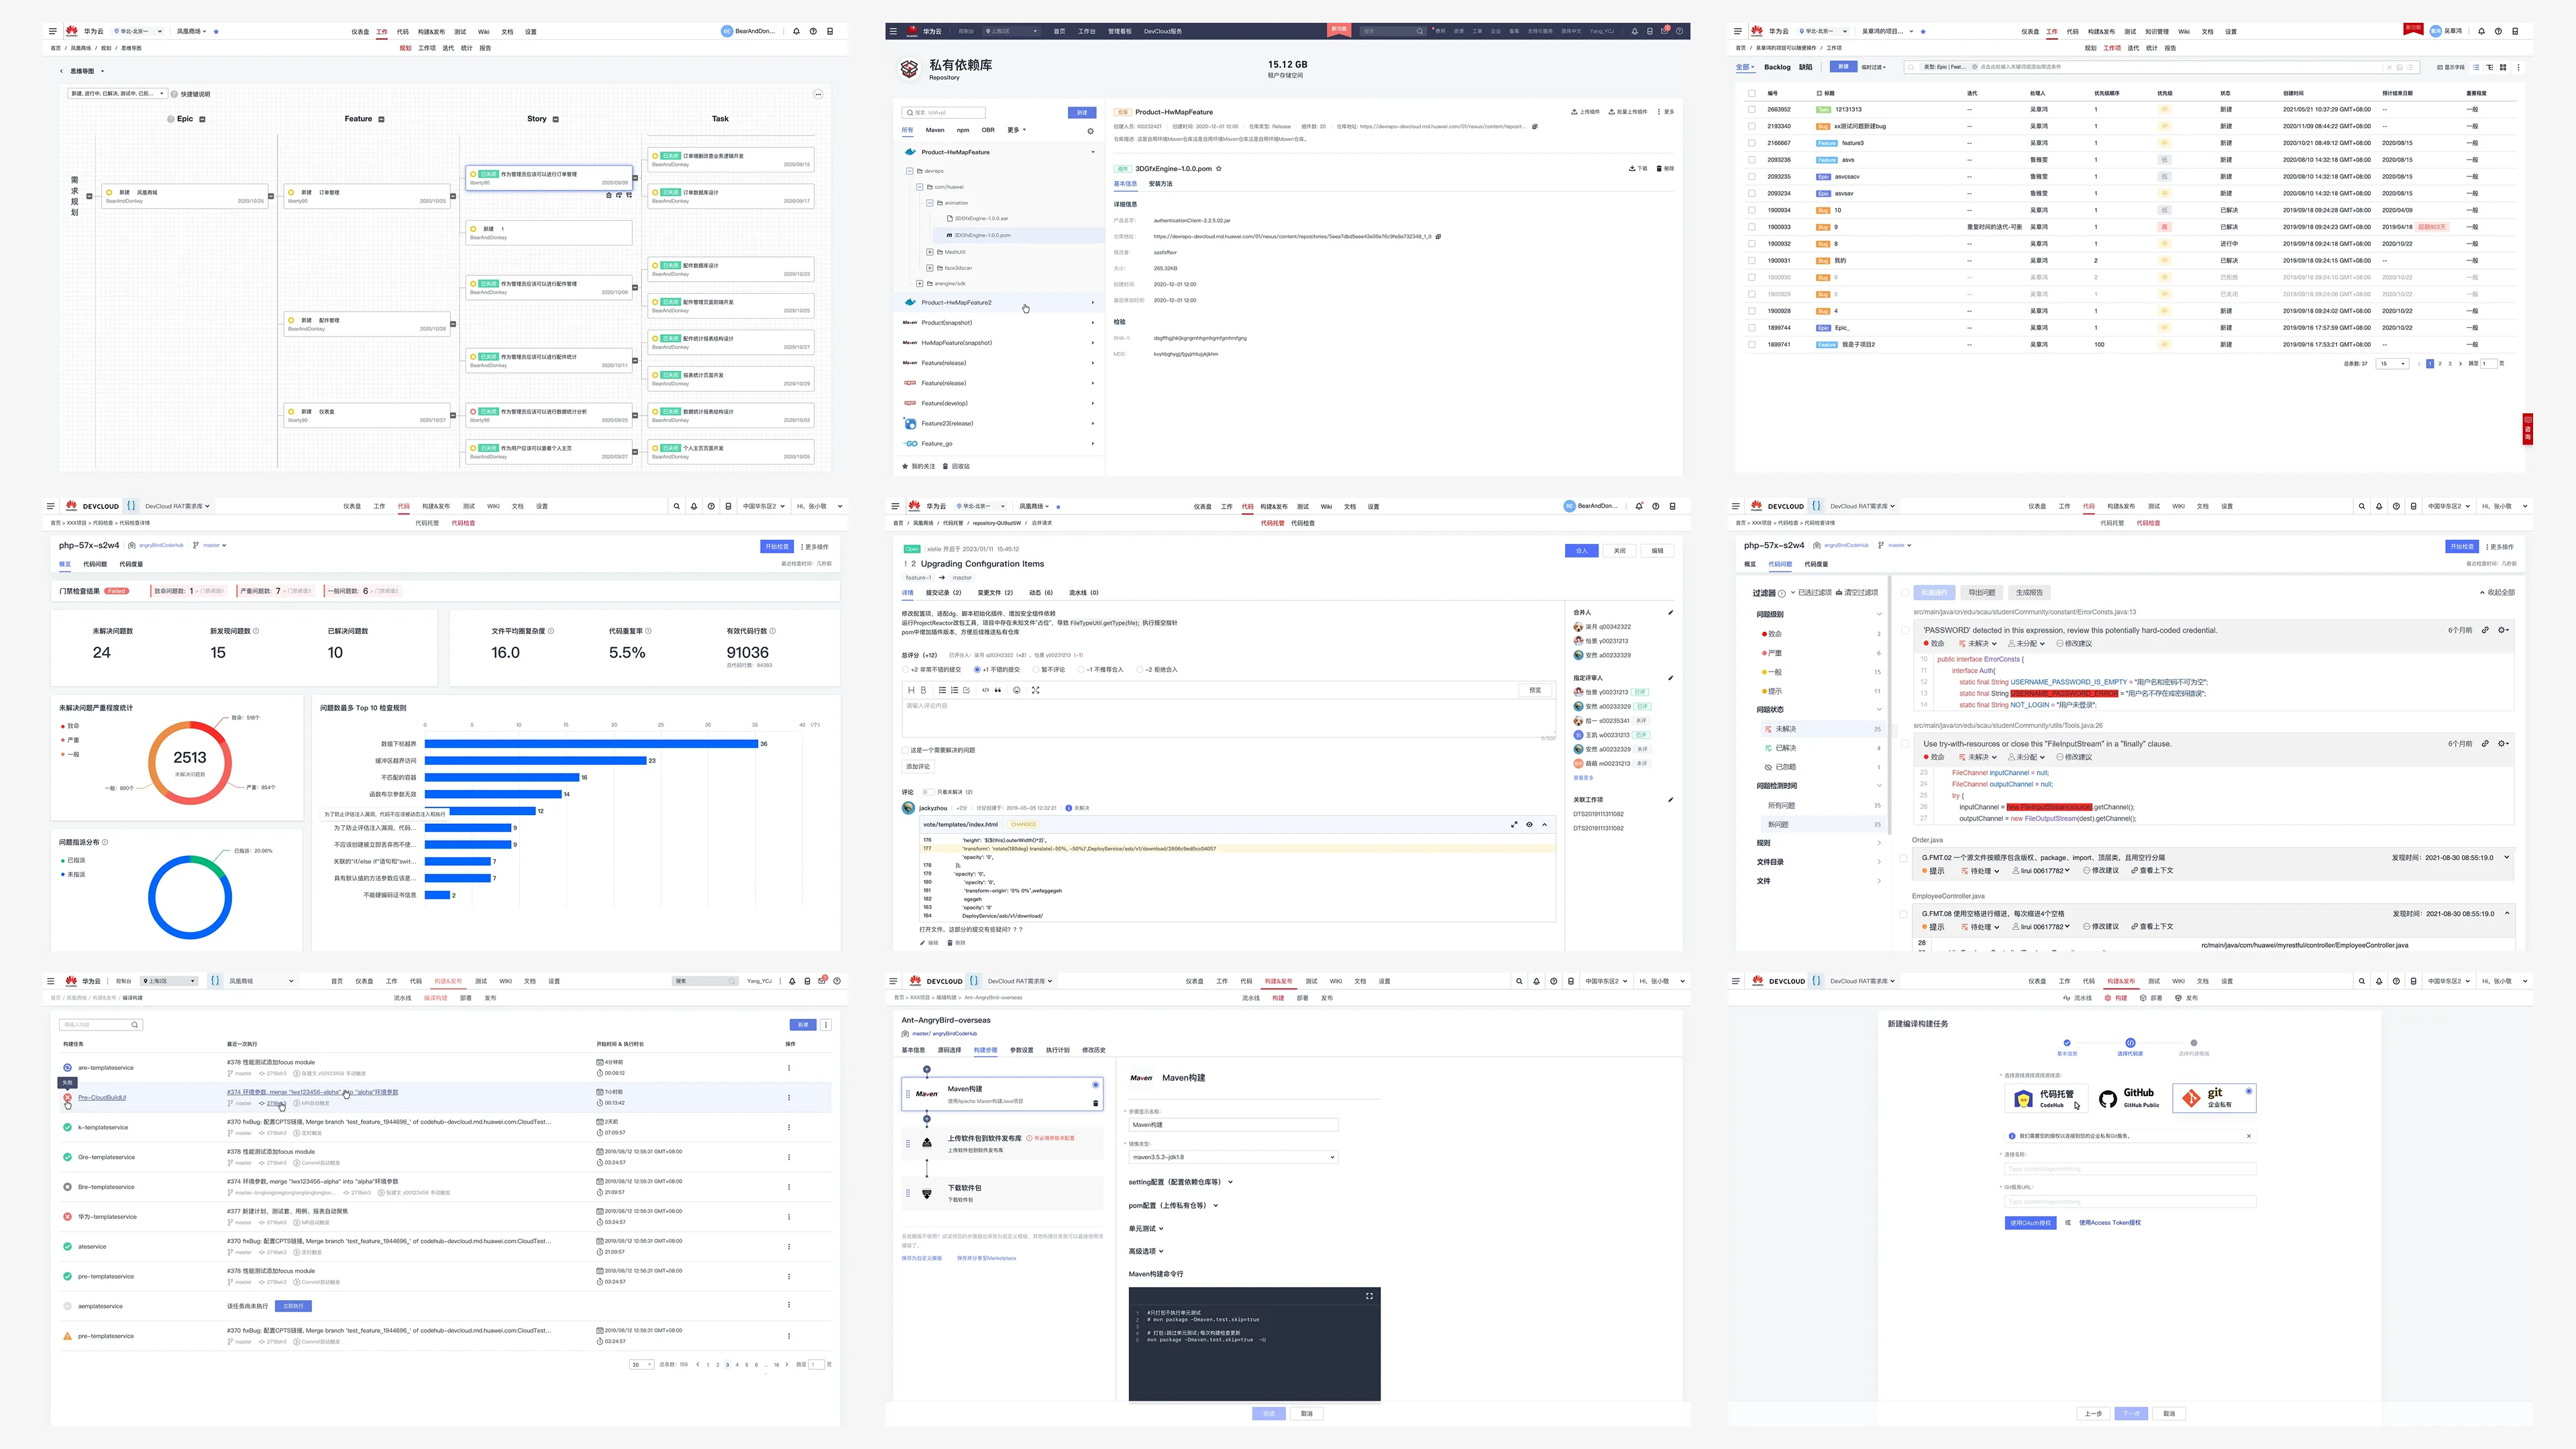Delete Maven构建 step with trash icon
2576x1449 pixels.
[1096, 1103]
